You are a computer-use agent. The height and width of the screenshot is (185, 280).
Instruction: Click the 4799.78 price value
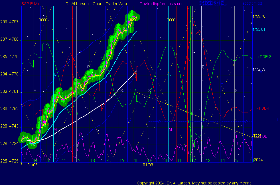259,17
